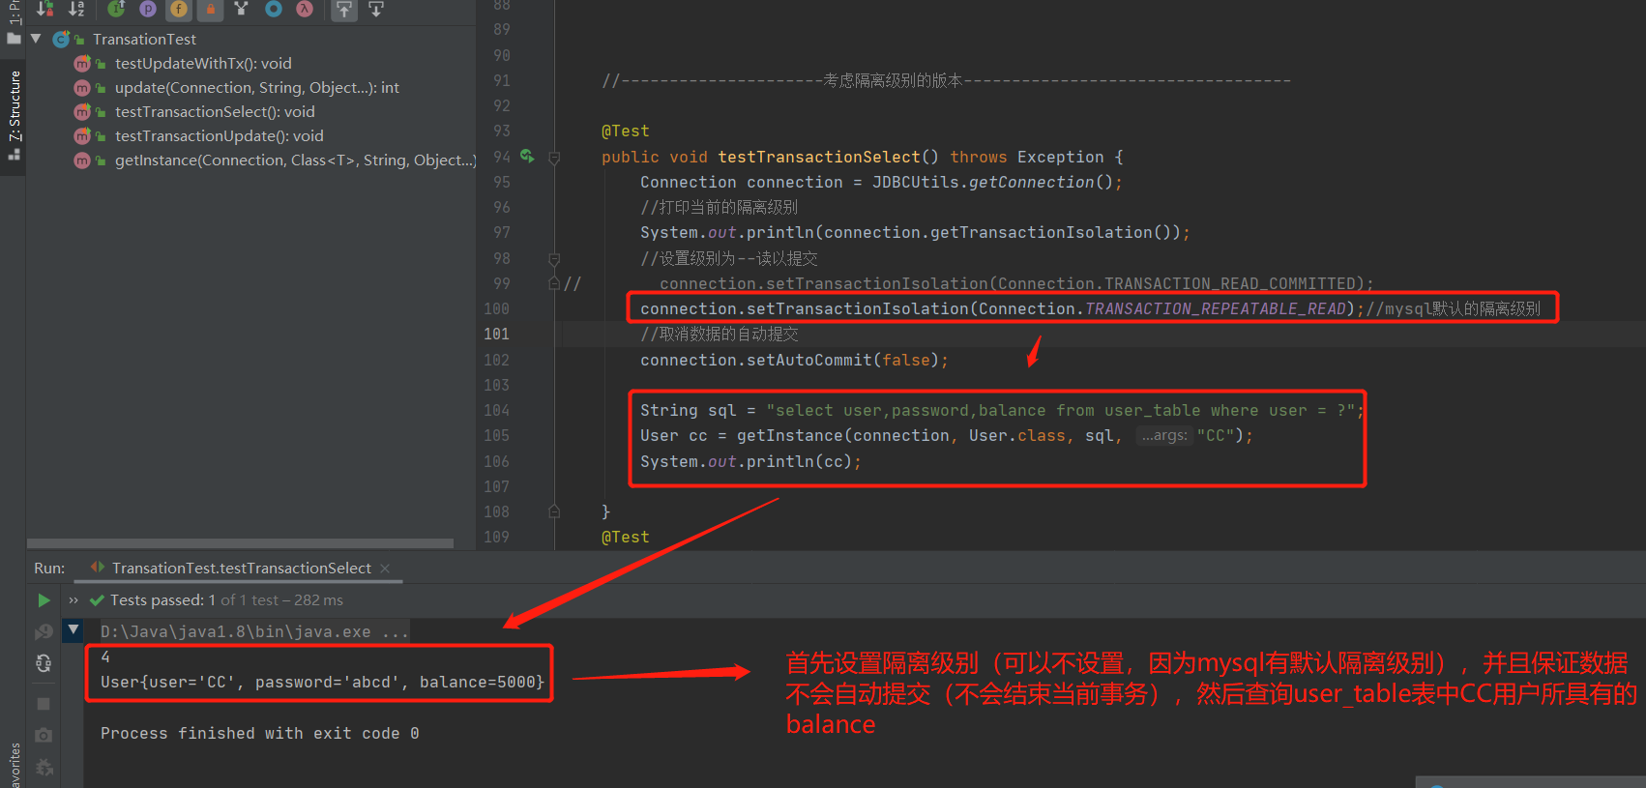Click run gutter icon at line 94
The image size is (1646, 788).
click(527, 156)
